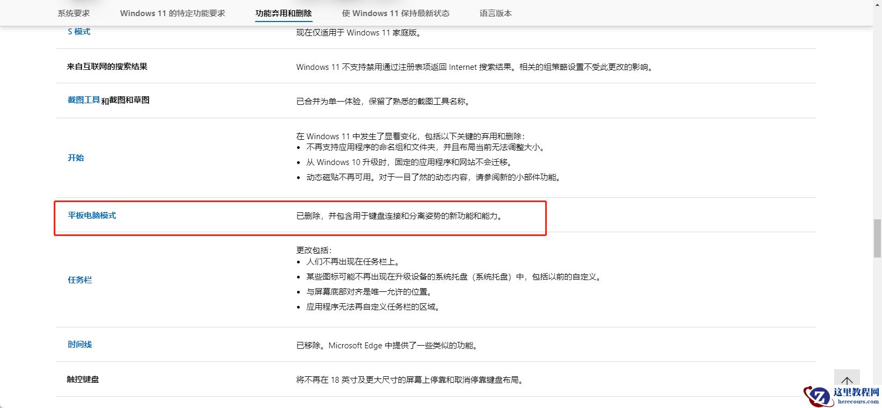Screen dimensions: 882x408
Task: Click the 触控键盘 row label
Action: tap(83, 380)
